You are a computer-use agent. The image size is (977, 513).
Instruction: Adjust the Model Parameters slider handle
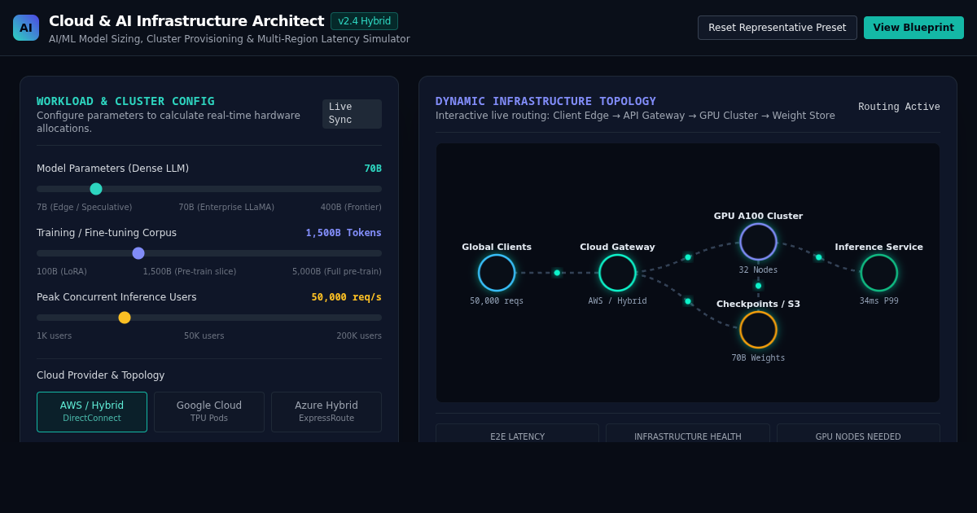pos(96,189)
